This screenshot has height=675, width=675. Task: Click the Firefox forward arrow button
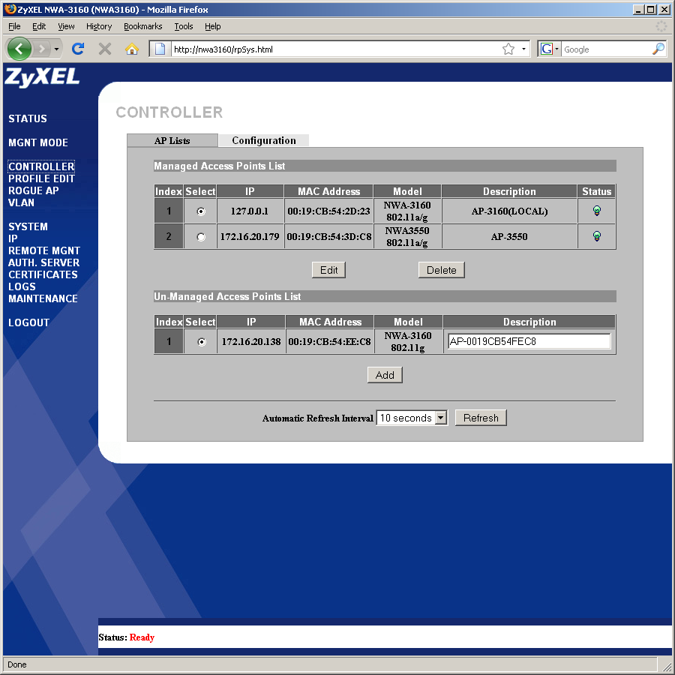pyautogui.click(x=42, y=49)
